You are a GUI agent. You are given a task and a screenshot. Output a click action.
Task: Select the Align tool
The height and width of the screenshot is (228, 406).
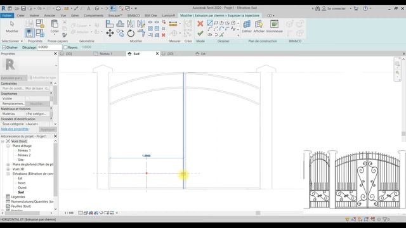(x=110, y=24)
